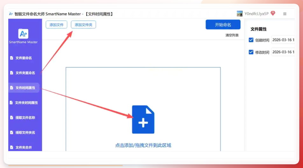Click the 文件重命名 sidebar file icon

click(x=11, y=58)
